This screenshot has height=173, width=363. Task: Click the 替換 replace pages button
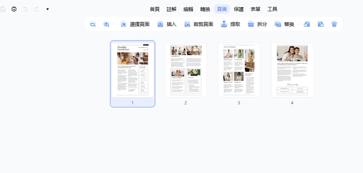coord(285,24)
